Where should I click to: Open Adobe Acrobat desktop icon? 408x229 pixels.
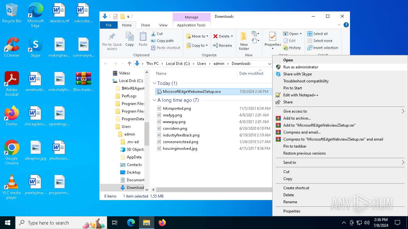click(11, 84)
